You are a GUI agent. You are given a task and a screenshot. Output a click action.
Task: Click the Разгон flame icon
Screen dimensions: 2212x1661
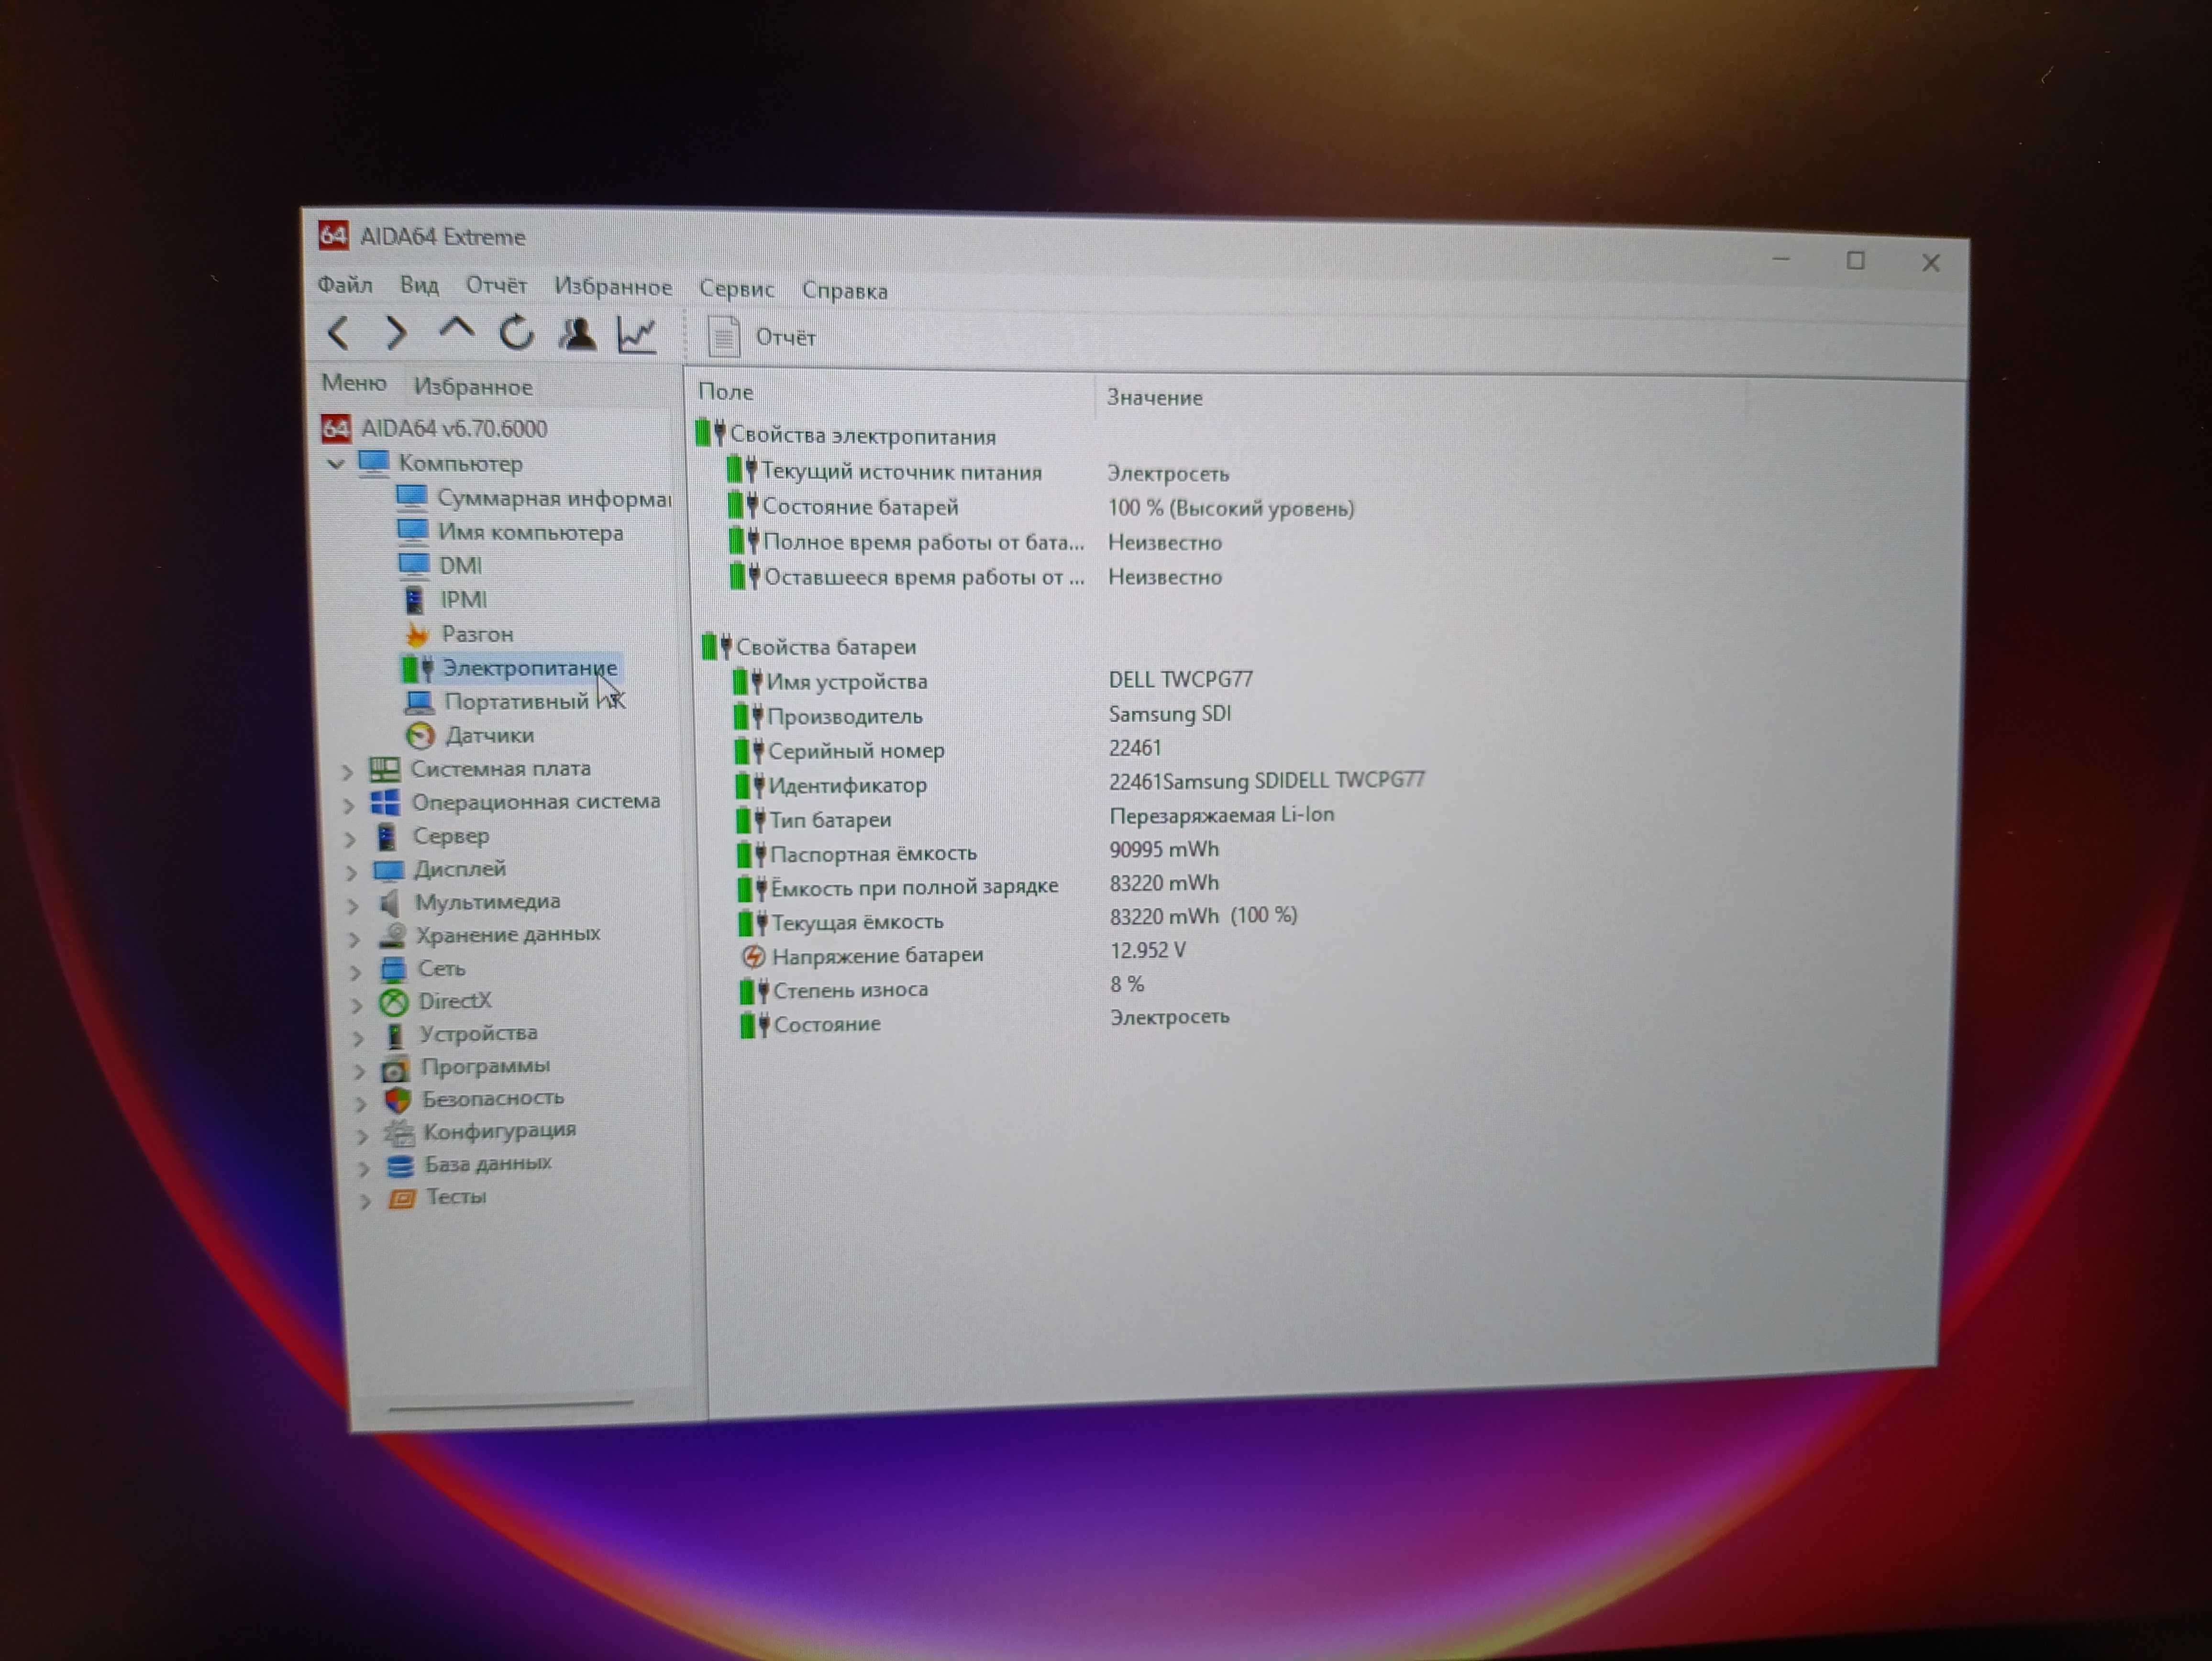tap(417, 634)
